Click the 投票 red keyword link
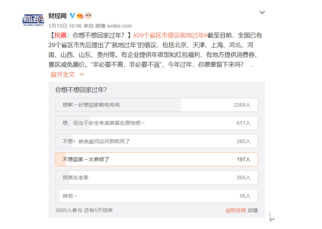Viewport: 322px width, 229px height. [60, 35]
